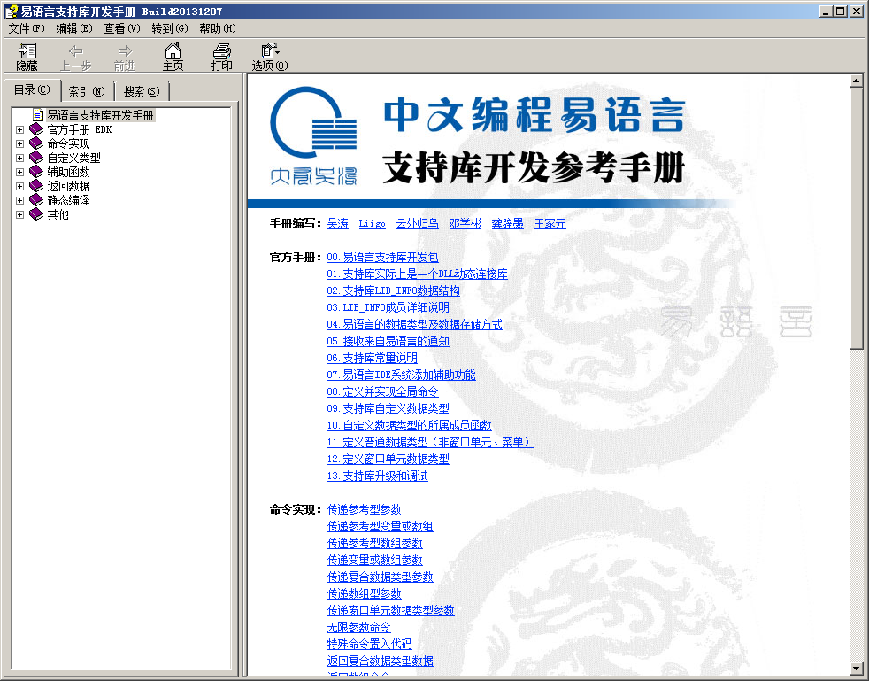
Task: Open author link Liigo
Action: coord(372,223)
